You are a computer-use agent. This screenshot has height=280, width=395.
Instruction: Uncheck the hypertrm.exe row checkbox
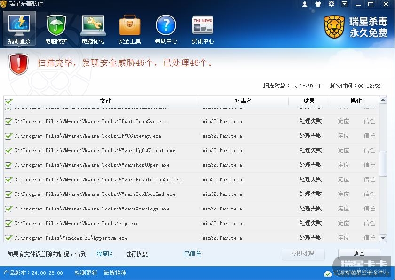point(8,238)
